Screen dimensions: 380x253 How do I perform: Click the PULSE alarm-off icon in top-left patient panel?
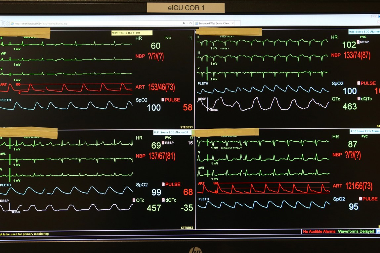tap(163, 100)
